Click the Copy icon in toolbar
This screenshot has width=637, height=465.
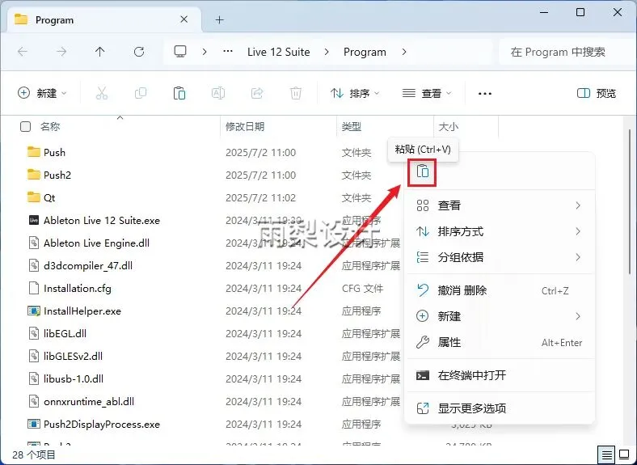click(x=141, y=93)
